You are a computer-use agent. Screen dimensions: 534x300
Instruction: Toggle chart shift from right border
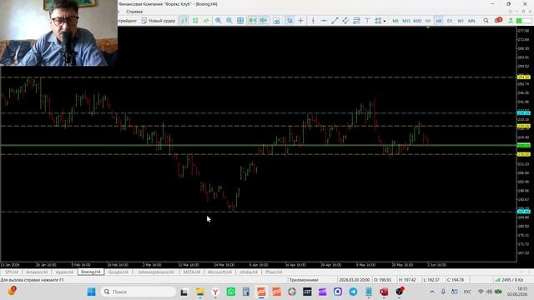pos(264,21)
